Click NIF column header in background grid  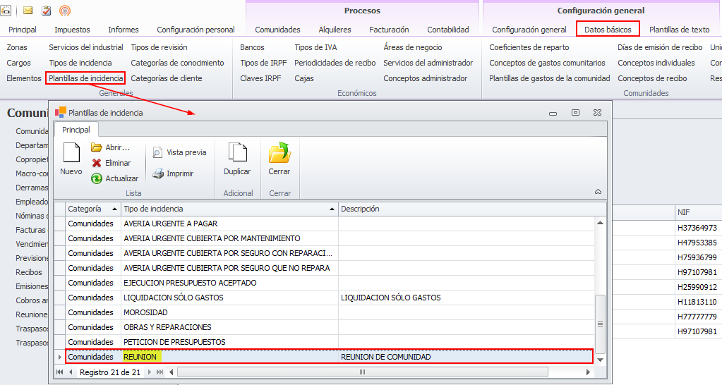click(699, 212)
